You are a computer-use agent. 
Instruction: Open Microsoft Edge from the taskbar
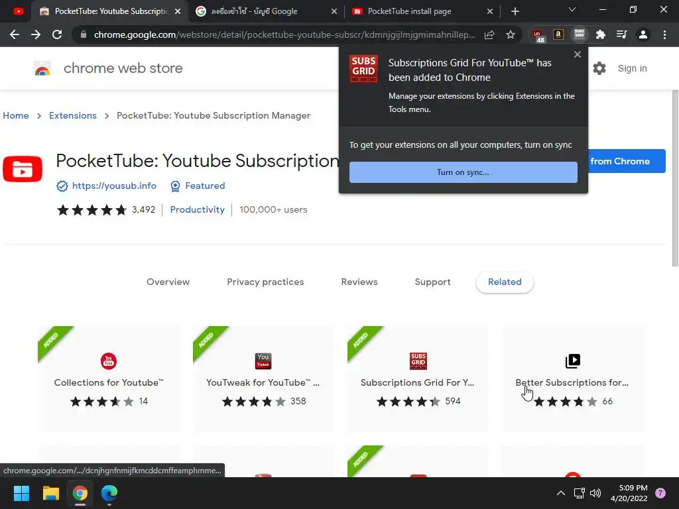coord(109,493)
